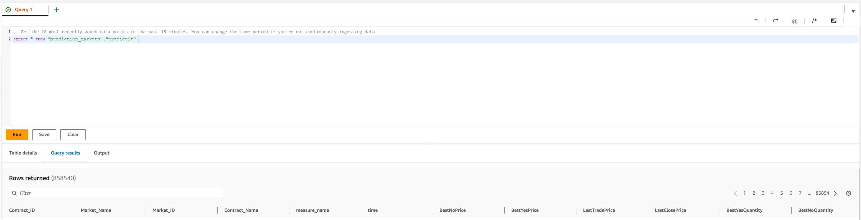Jump to last results page 85854
861x220 pixels.
[x=822, y=193]
